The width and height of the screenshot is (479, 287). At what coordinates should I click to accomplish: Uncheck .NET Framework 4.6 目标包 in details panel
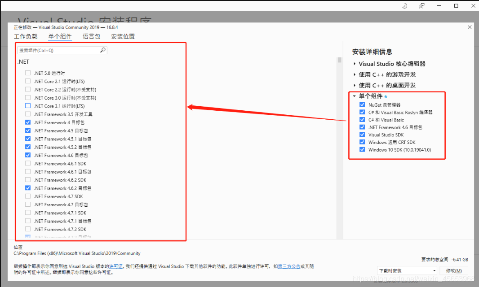tap(362, 127)
